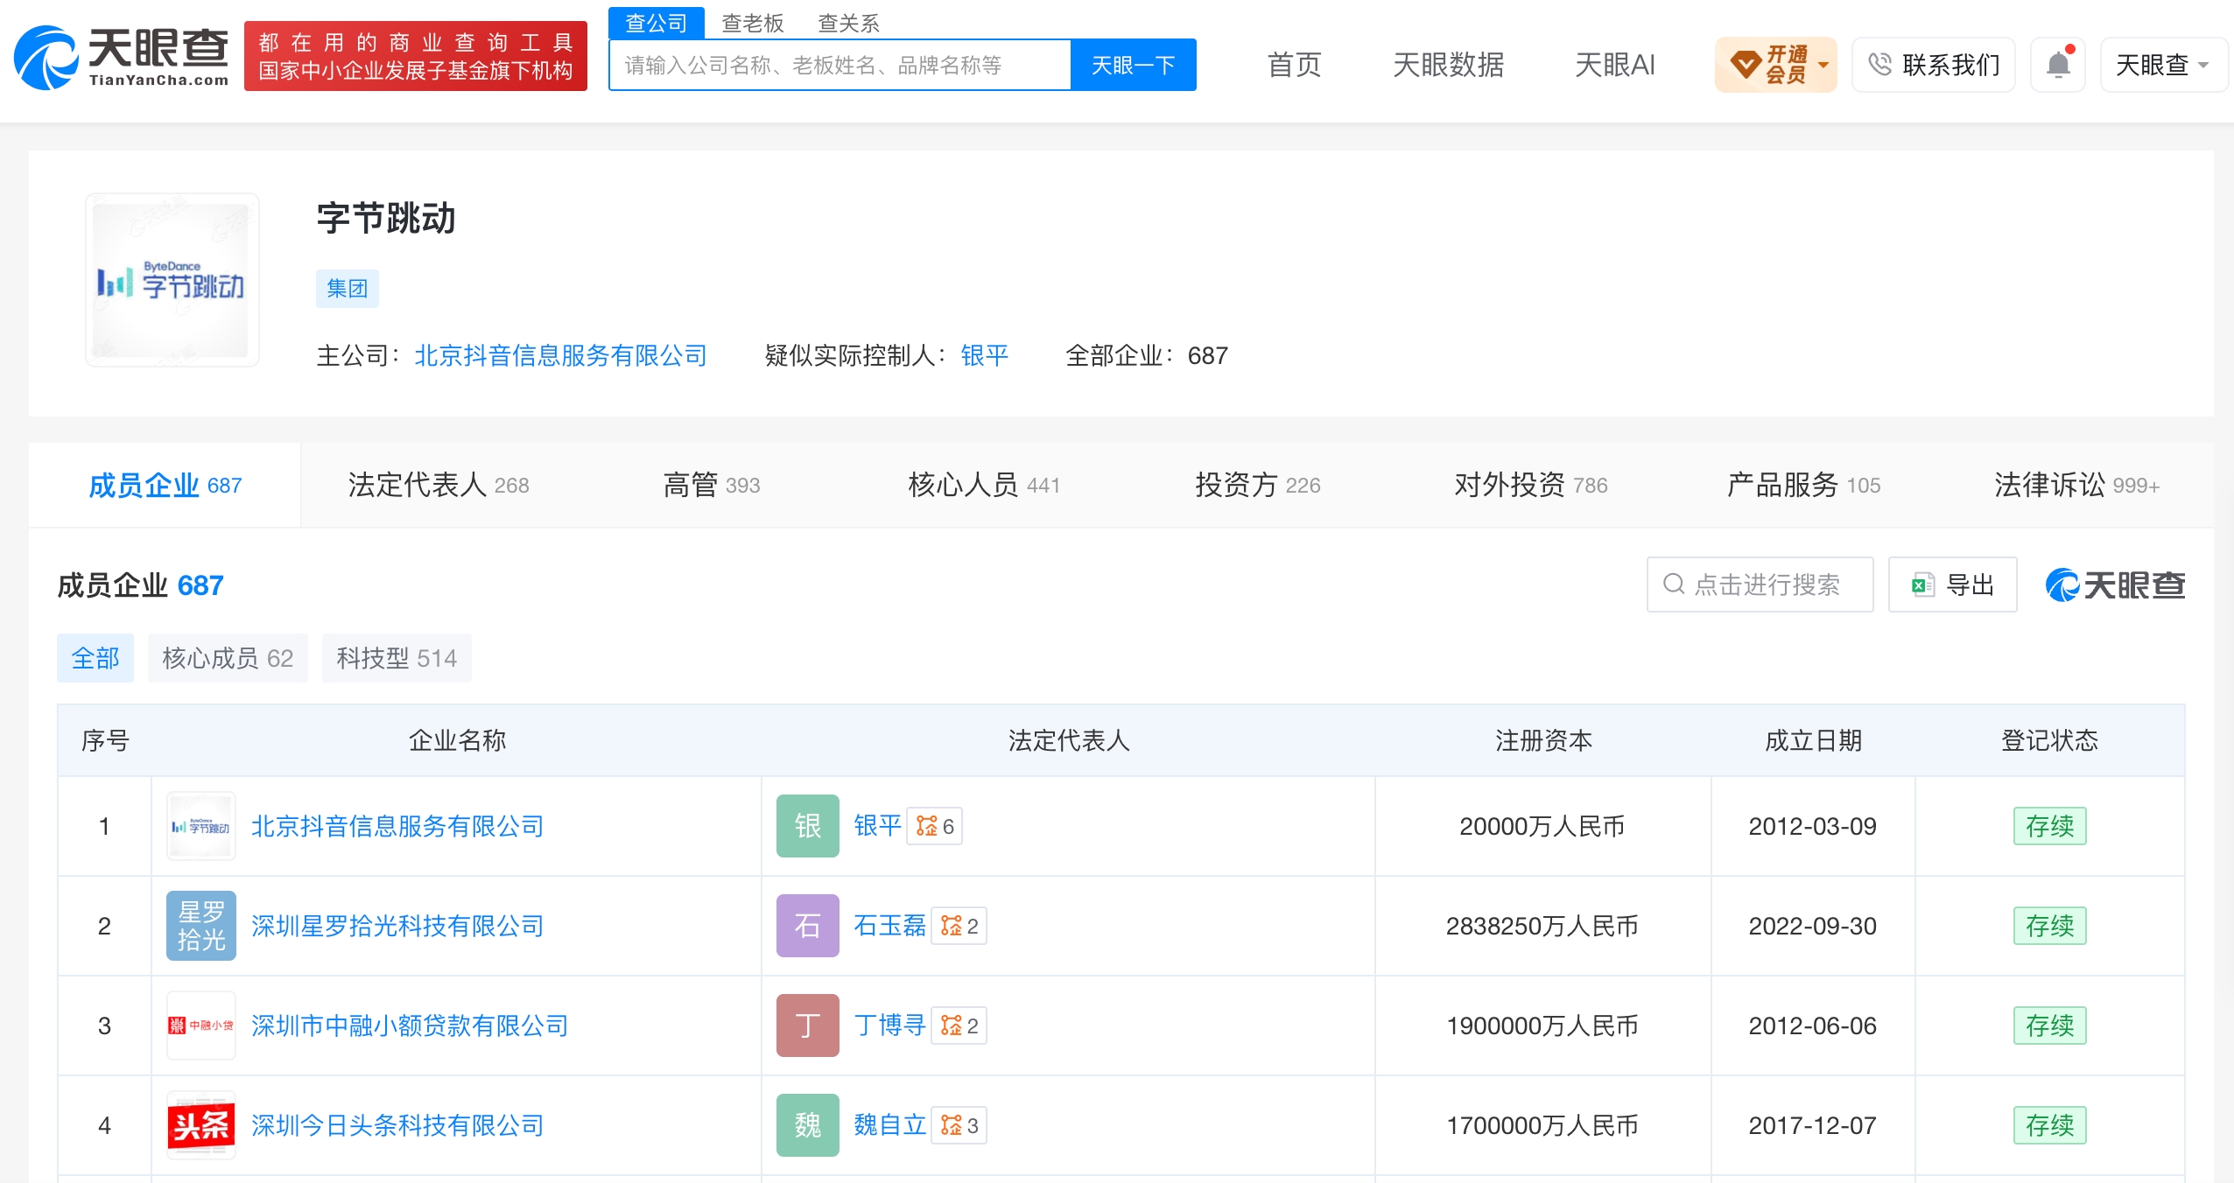Click the Excel icon on the 导出 button

tap(1922, 584)
